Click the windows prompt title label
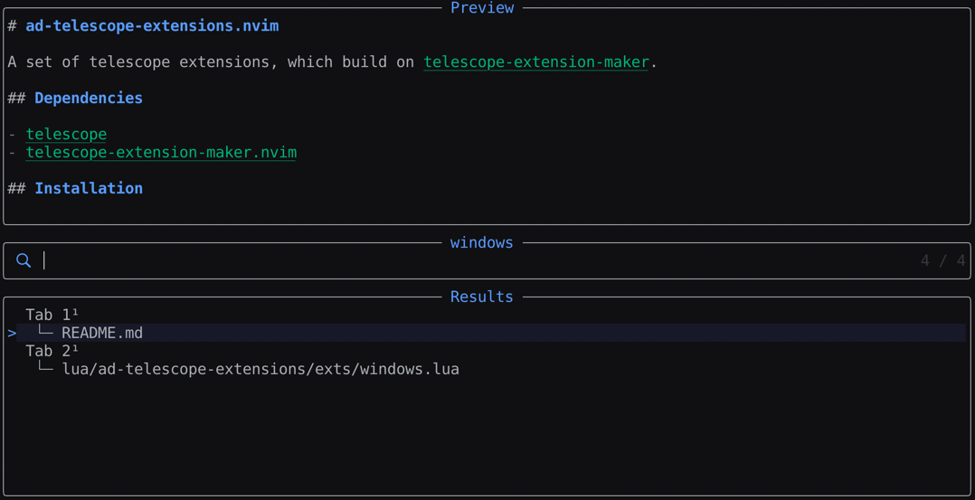Viewport: 975px width, 500px height. coord(482,242)
